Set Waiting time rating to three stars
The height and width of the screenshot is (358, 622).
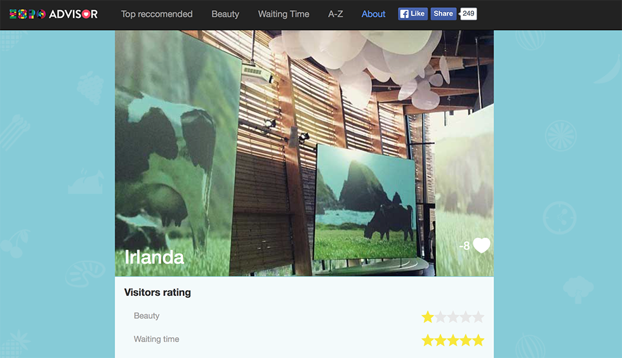[453, 340]
